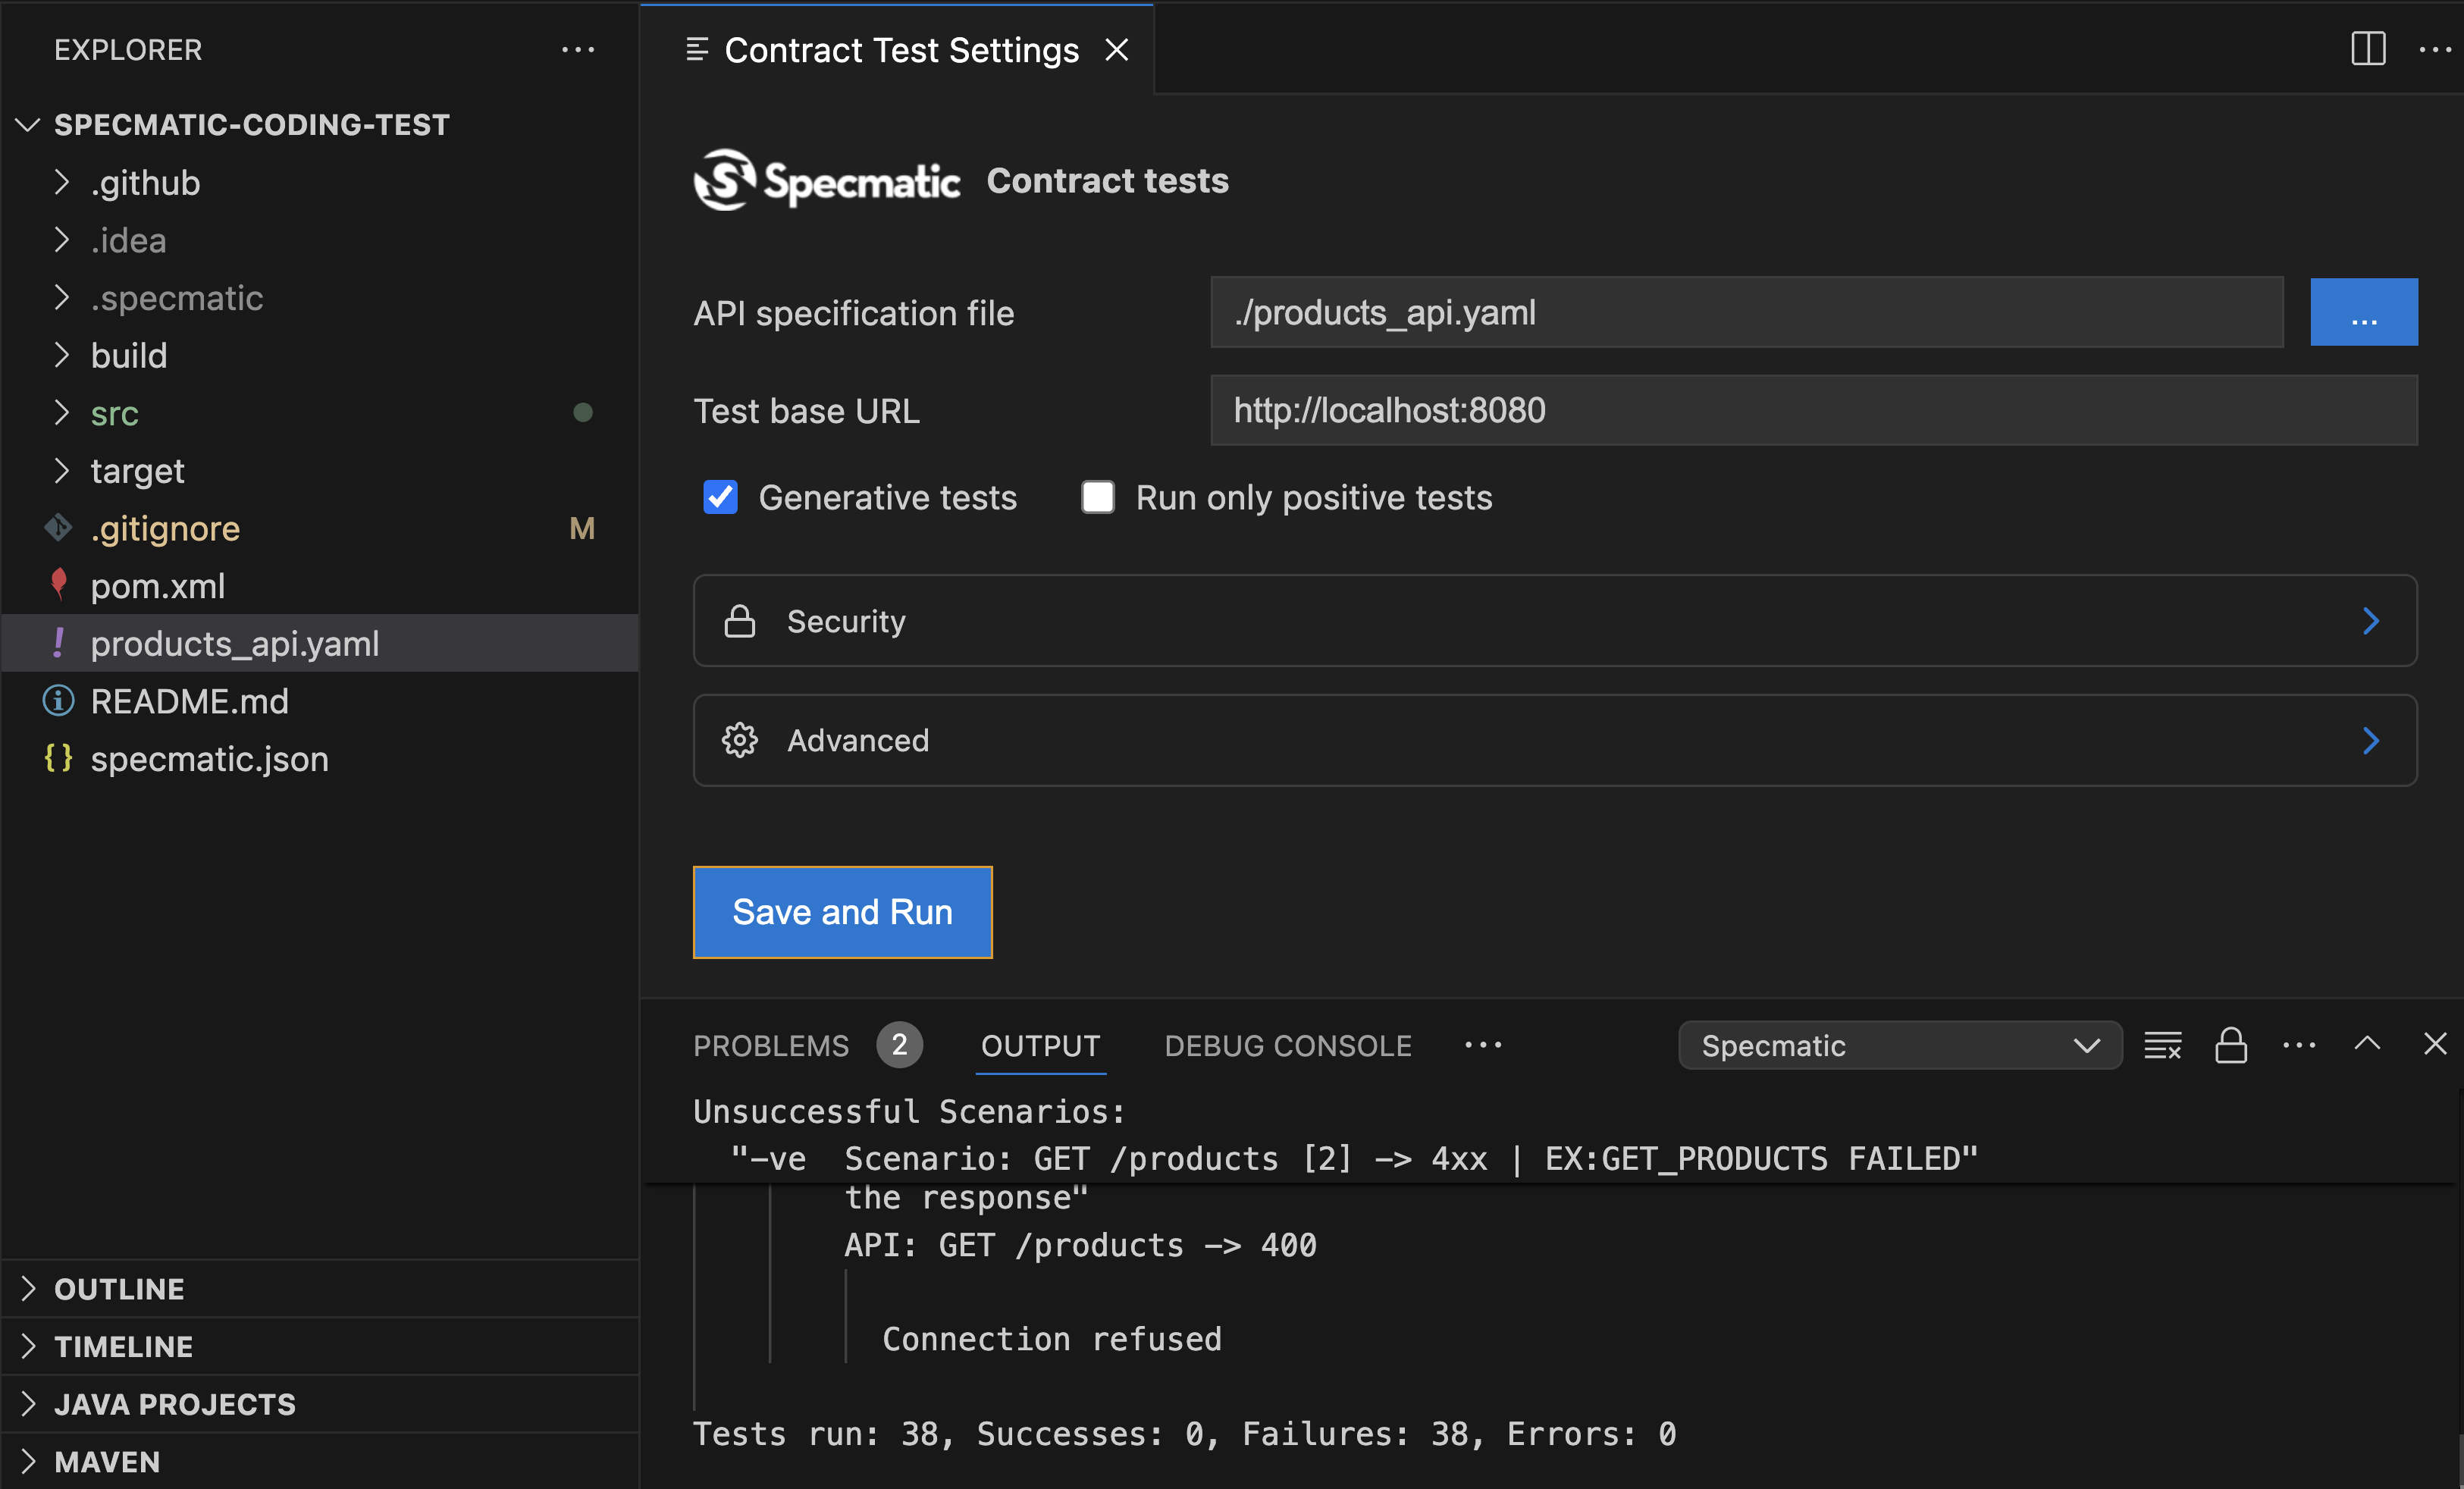This screenshot has height=1489, width=2464.
Task: Open the Specmatic output channel dropdown
Action: coord(1899,1045)
